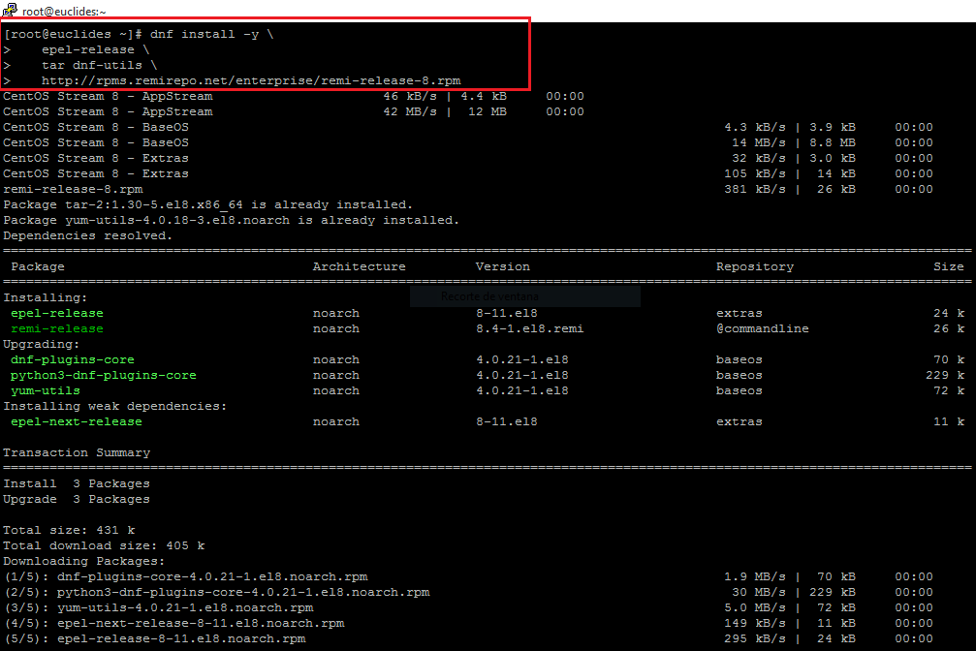
Task: Click the Package column header
Action: (38, 266)
